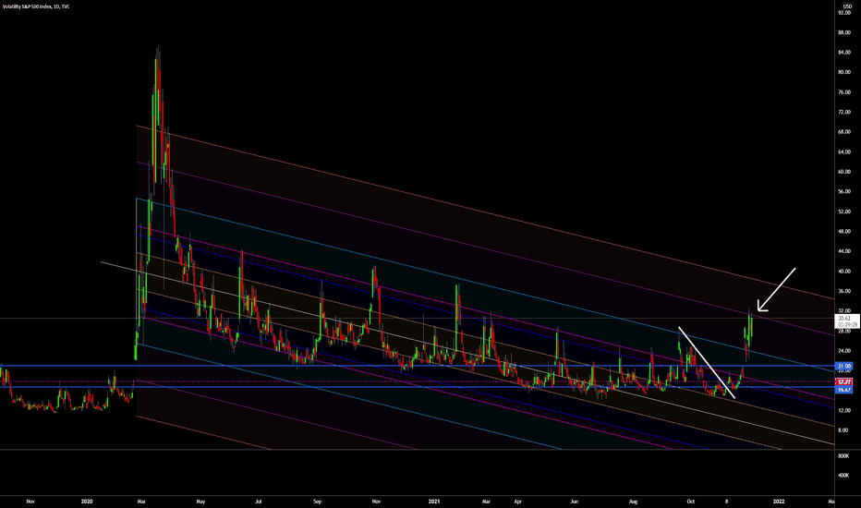Click the 12.00 price axis label
Viewport: 861px width, 508px height.
point(844,410)
